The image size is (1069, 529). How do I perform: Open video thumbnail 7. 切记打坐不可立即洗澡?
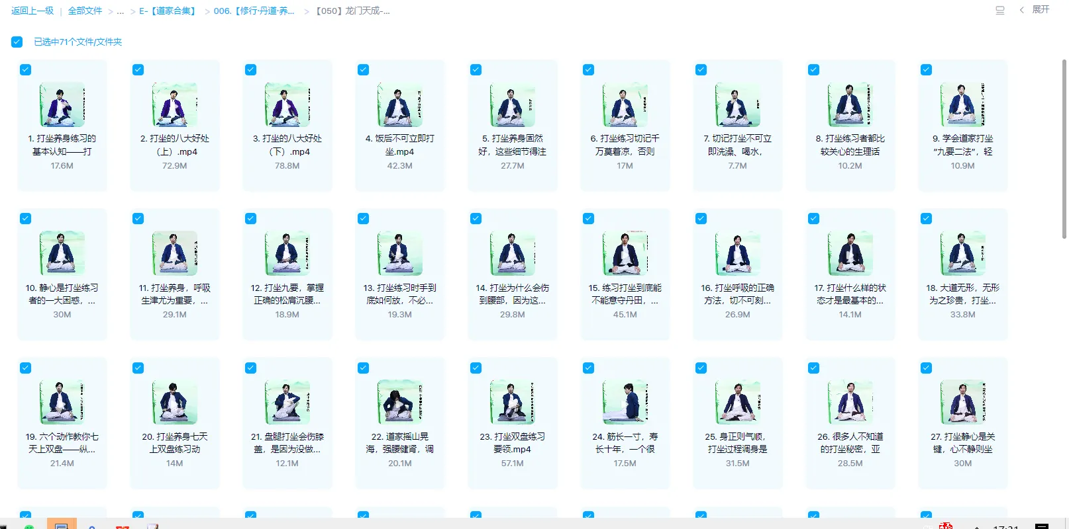(738, 104)
